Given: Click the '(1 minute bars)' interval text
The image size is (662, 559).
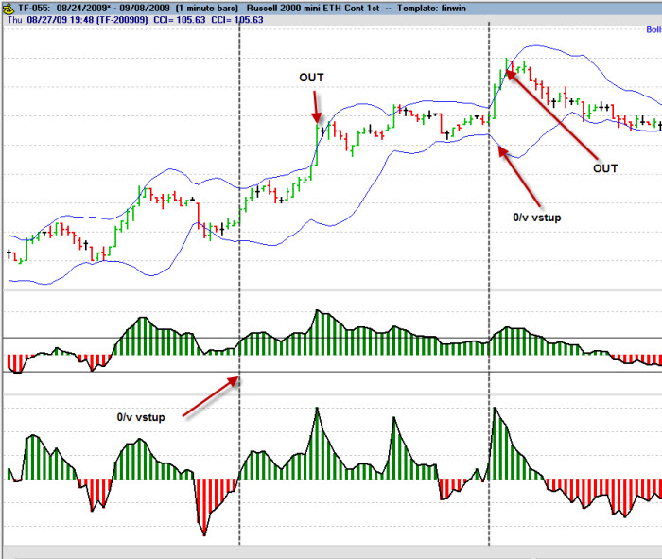Looking at the screenshot, I should click(x=207, y=8).
